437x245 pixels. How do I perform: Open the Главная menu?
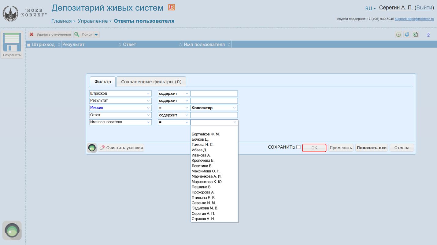[x=63, y=21]
